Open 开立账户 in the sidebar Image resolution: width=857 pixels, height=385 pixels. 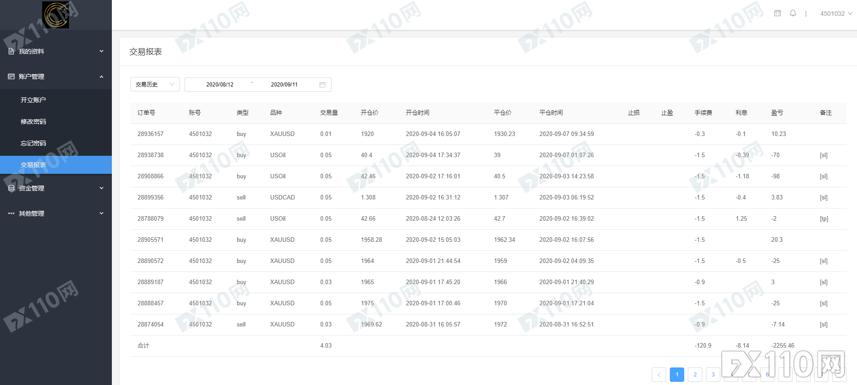coord(33,100)
